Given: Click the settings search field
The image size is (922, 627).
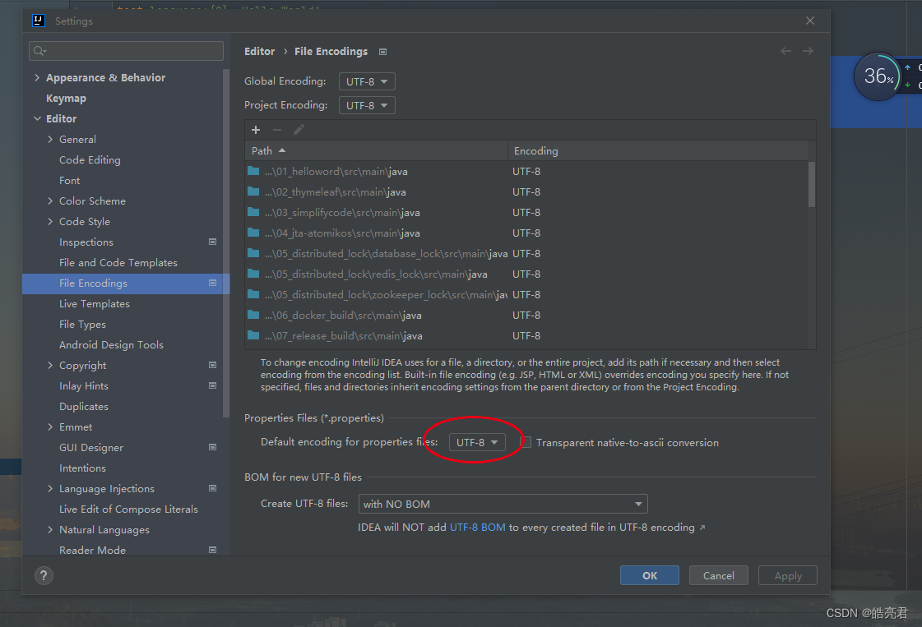Looking at the screenshot, I should click(x=126, y=51).
